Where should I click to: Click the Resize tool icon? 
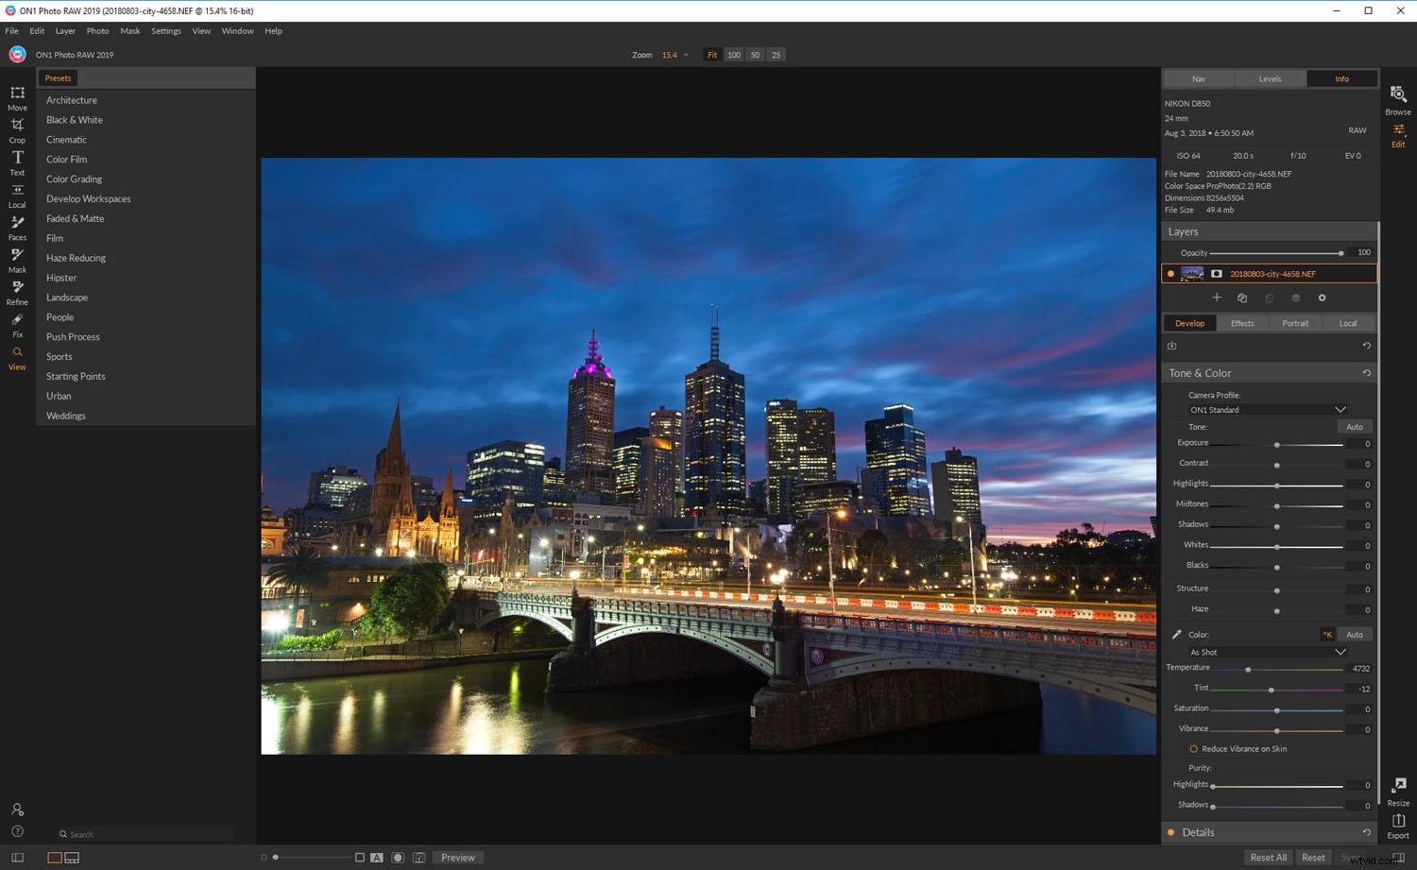click(1398, 790)
